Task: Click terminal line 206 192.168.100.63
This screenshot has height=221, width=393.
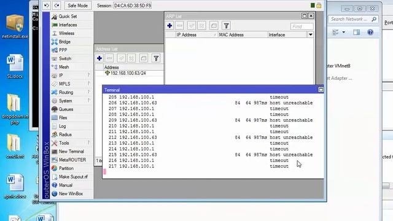Action: [211, 103]
